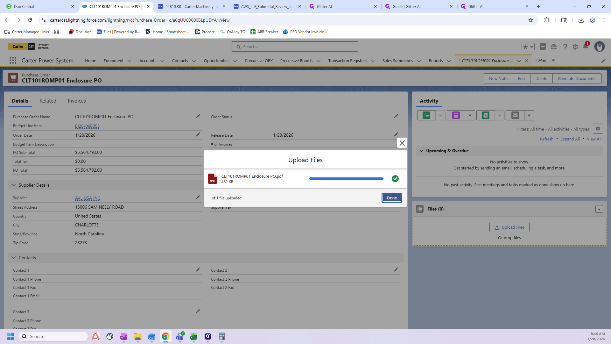This screenshot has width=611, height=344.
Task: Click the Upload Files button in Files panel
Action: coord(509,227)
